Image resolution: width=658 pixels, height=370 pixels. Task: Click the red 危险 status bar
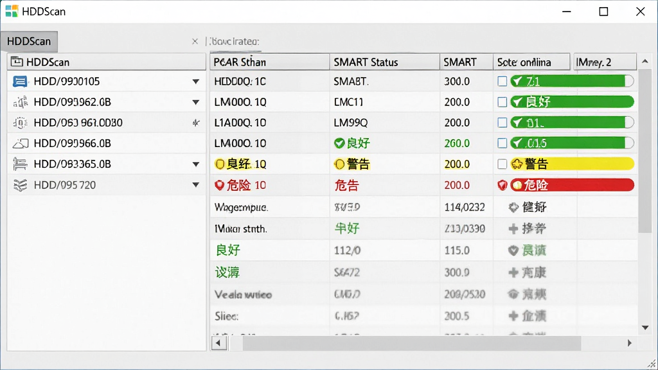point(572,184)
